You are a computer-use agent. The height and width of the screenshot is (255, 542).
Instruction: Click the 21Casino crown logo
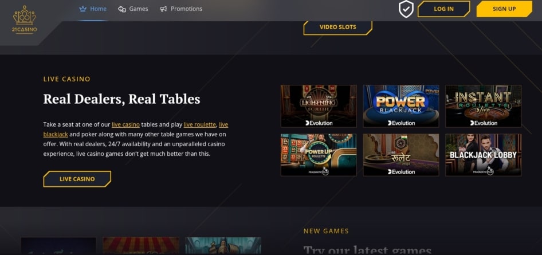coord(24,19)
